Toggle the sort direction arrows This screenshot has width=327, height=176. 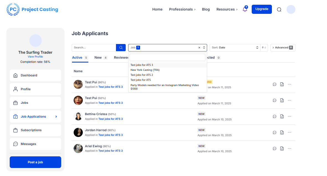264,48
